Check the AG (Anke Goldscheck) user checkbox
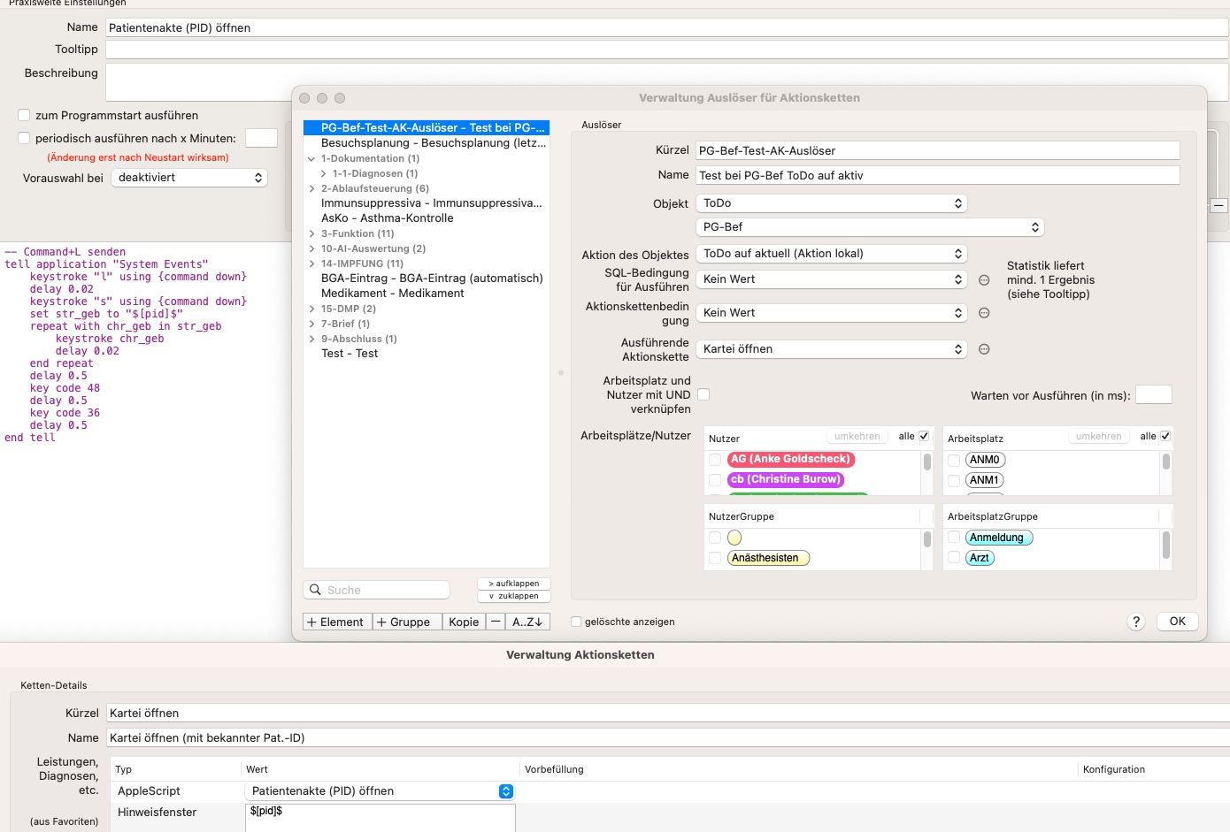Viewport: 1230px width, 832px height. 715,460
